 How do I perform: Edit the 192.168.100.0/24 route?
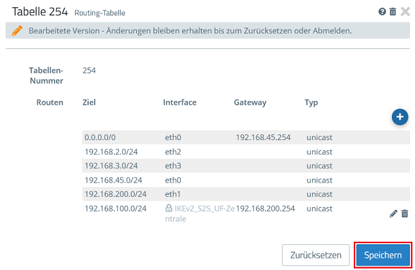click(x=394, y=213)
